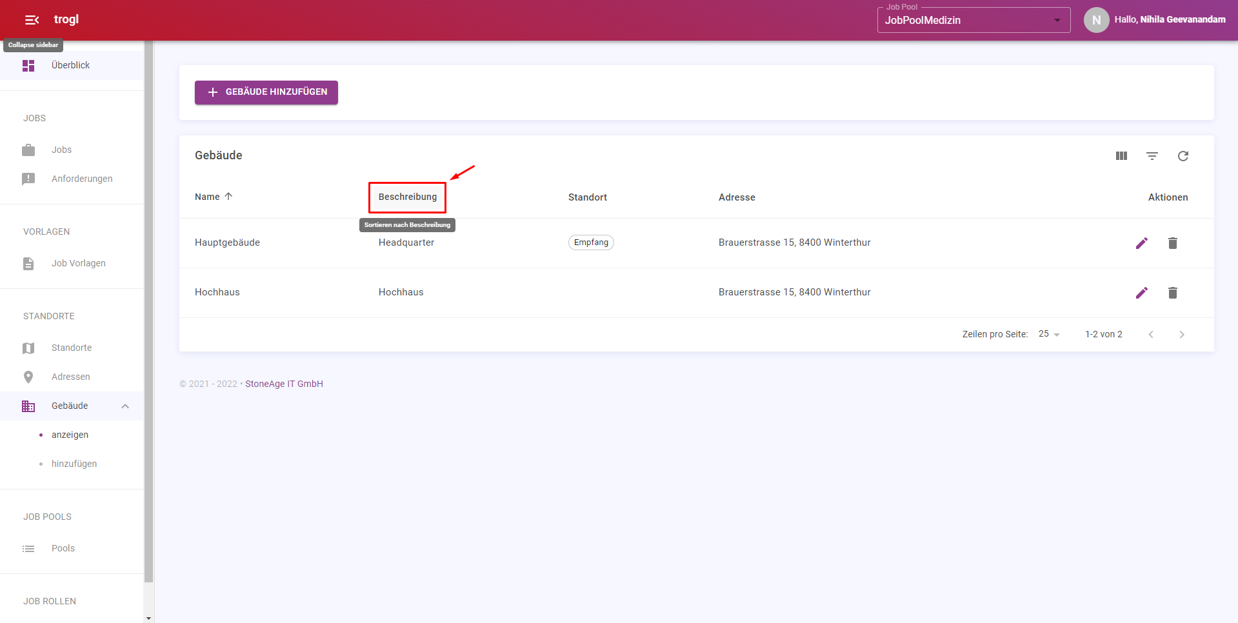Click the Empfang location chip
1238x623 pixels.
[591, 242]
